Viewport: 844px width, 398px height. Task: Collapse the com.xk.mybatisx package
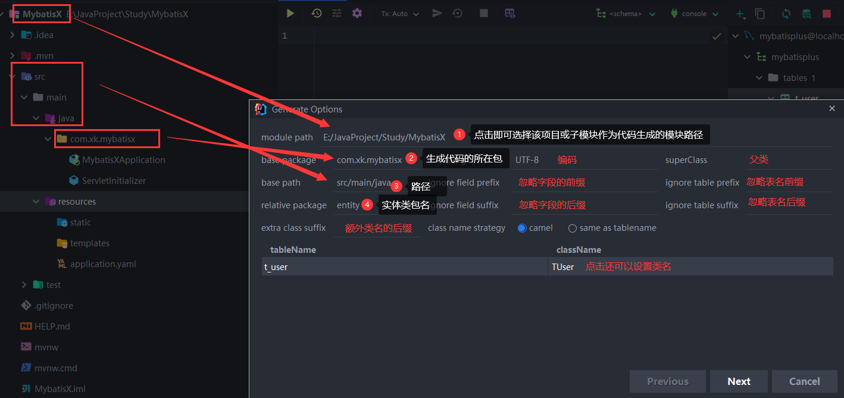[48, 139]
